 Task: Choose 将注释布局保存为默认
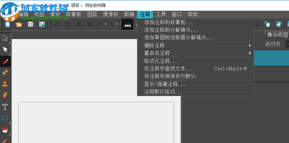196,76
